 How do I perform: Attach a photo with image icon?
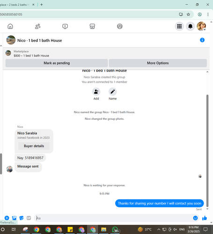[x=14, y=218]
